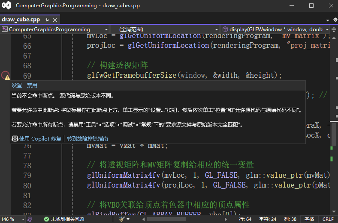Open the tab list dropdown arrow
The width and height of the screenshot is (338, 223).
tap(328, 20)
